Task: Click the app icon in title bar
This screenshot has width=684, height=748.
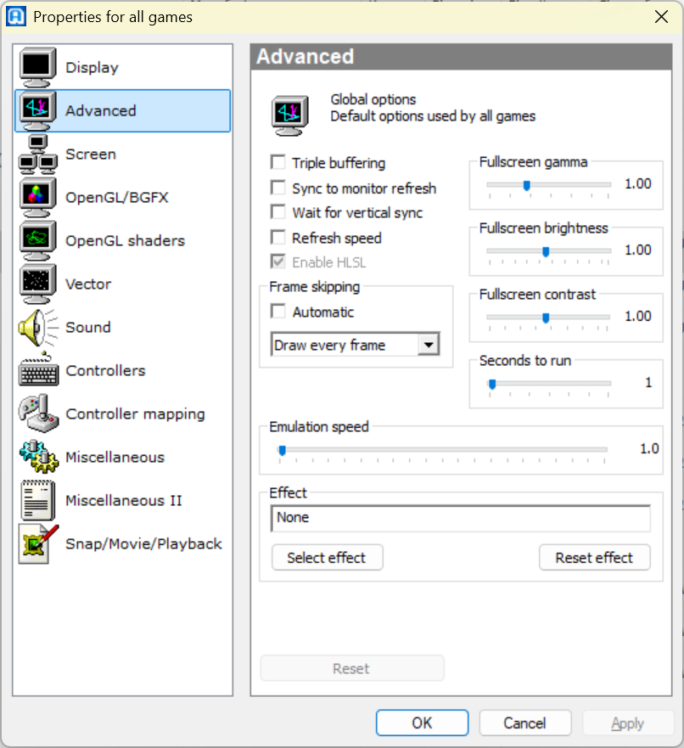Action: tap(16, 17)
